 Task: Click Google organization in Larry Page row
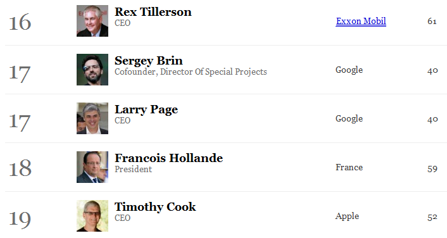coord(349,119)
